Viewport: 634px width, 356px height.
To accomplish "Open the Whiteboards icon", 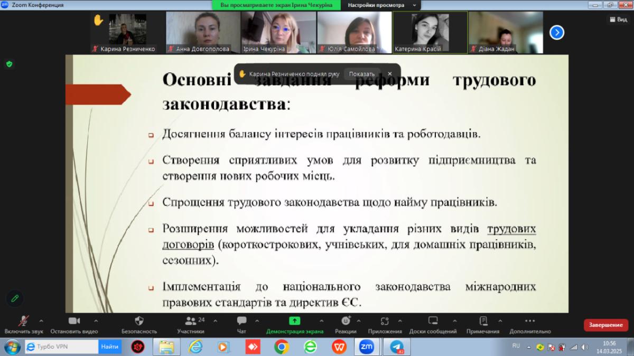I will [x=433, y=321].
